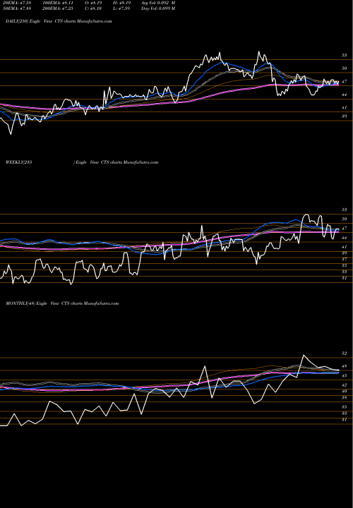Click the WEEKLY Eagle View chart title
Viewport: 353px width, 508px height.
[x=82, y=162]
